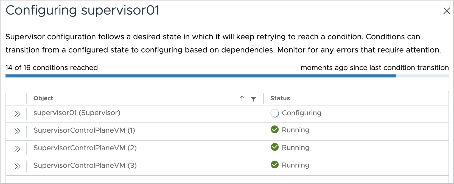Viewport: 454px width, 184px height.
Task: Expand SupervisorControlPlaneVM (1) row details
Action: tap(17, 131)
